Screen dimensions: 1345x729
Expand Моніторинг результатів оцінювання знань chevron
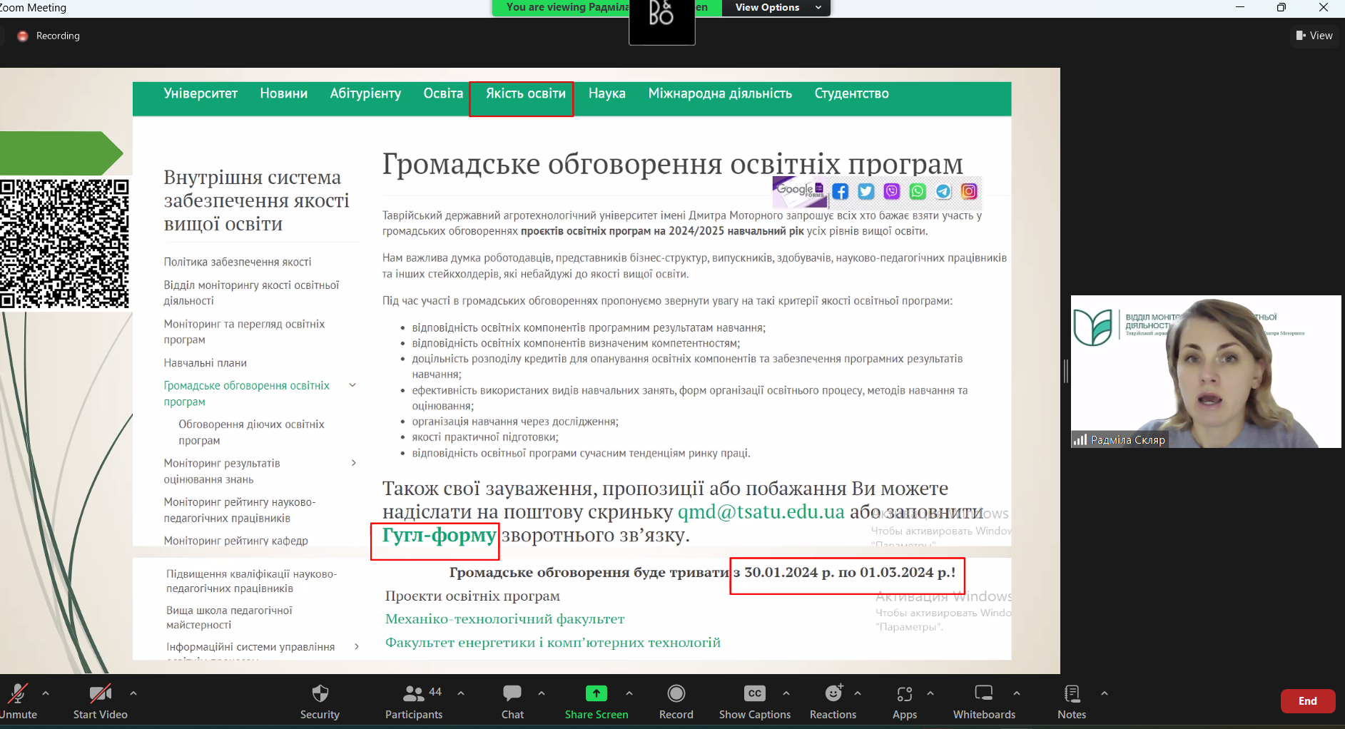click(x=354, y=463)
